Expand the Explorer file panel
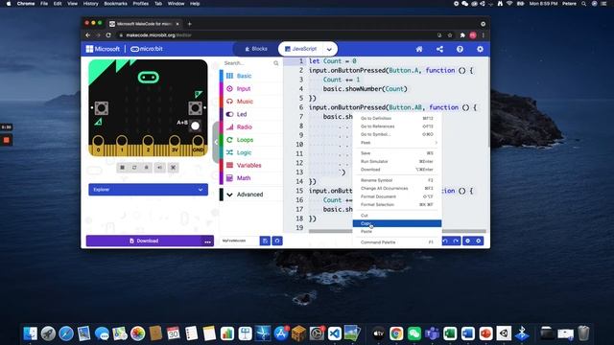Screen dimensions: 614x345 [148, 190]
